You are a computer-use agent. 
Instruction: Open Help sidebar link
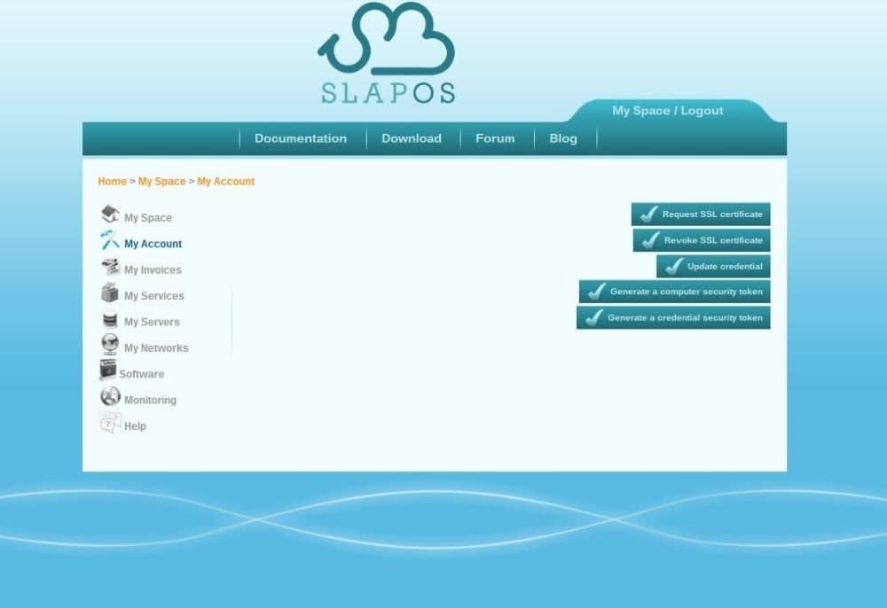click(135, 426)
